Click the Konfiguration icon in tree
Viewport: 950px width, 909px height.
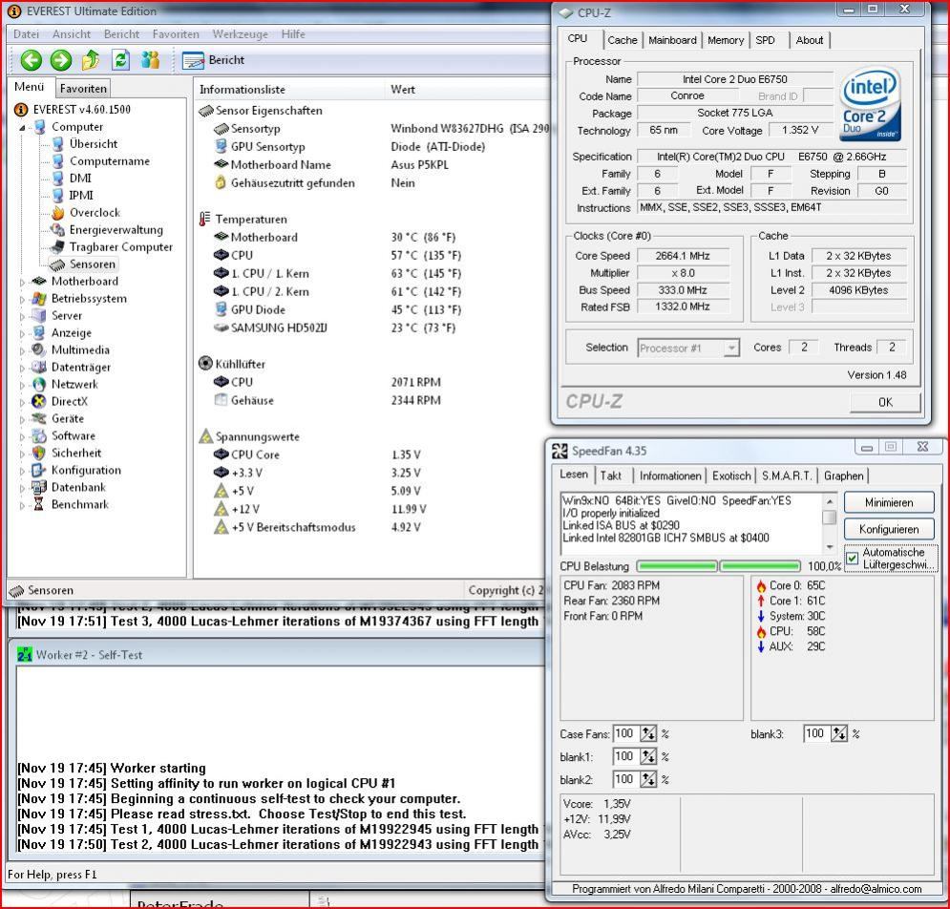click(x=39, y=471)
